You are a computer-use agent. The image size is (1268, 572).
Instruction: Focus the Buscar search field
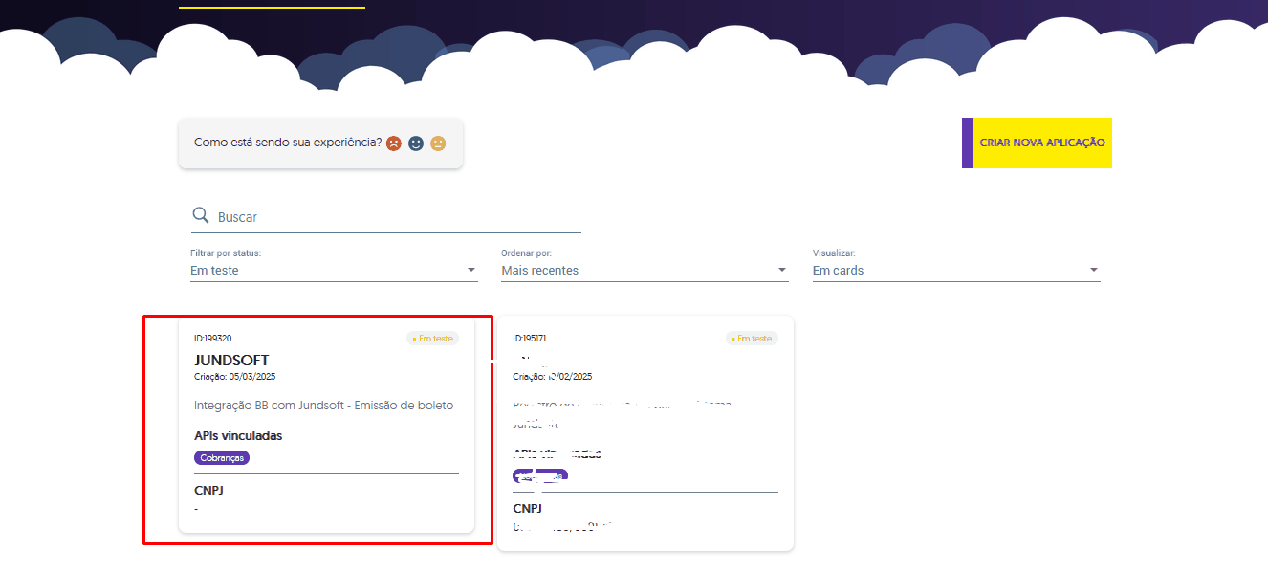pos(397,217)
